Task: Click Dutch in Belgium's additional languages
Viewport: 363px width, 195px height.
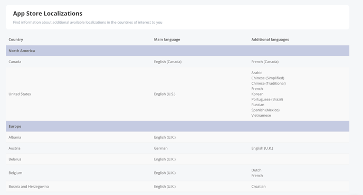Action: coord(256,170)
